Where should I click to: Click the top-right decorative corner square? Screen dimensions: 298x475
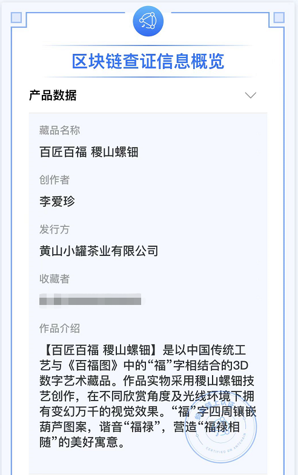279,18
